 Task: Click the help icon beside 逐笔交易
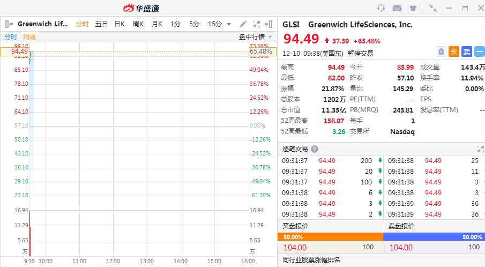[315, 149]
